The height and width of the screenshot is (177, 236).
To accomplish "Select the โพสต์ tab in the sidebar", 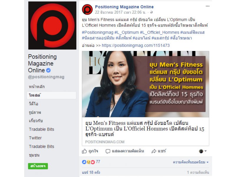I will click(51, 95).
